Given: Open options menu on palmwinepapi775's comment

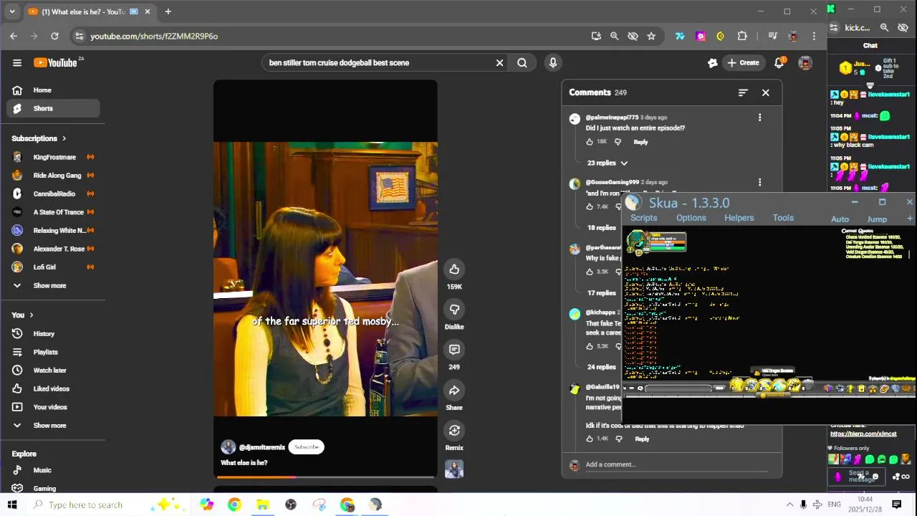Looking at the screenshot, I should tap(760, 118).
